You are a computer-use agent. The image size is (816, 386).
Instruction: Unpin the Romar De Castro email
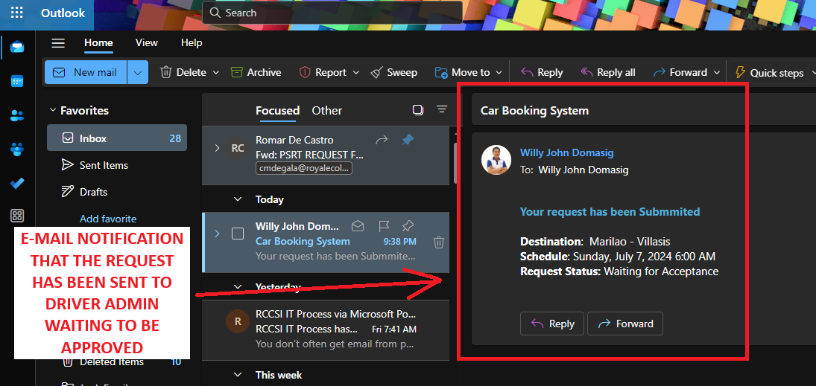click(408, 140)
